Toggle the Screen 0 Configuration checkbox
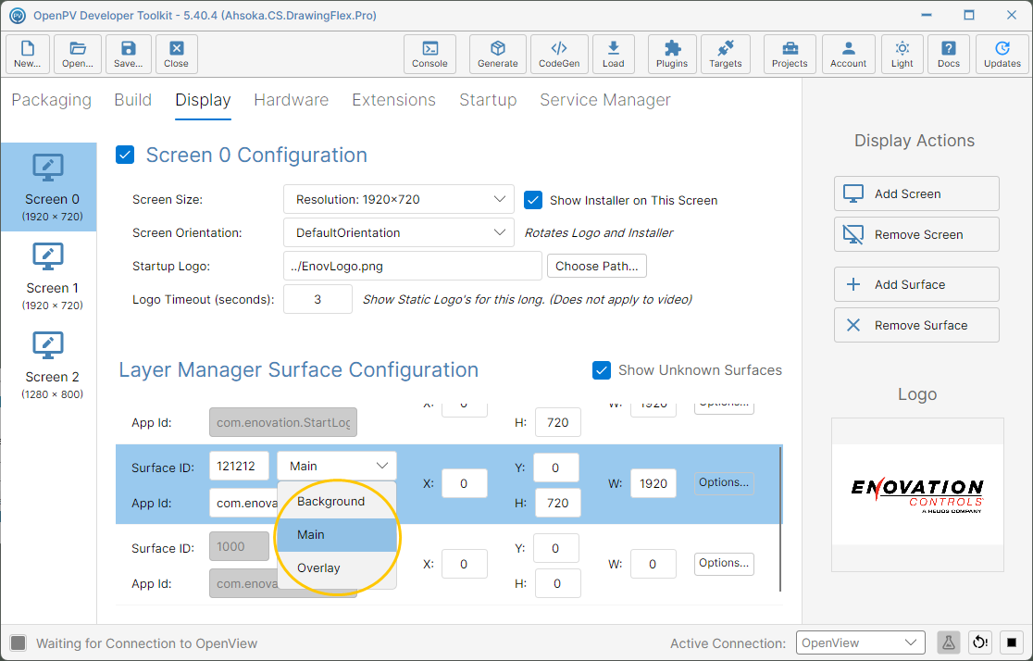This screenshot has width=1033, height=661. click(x=125, y=155)
